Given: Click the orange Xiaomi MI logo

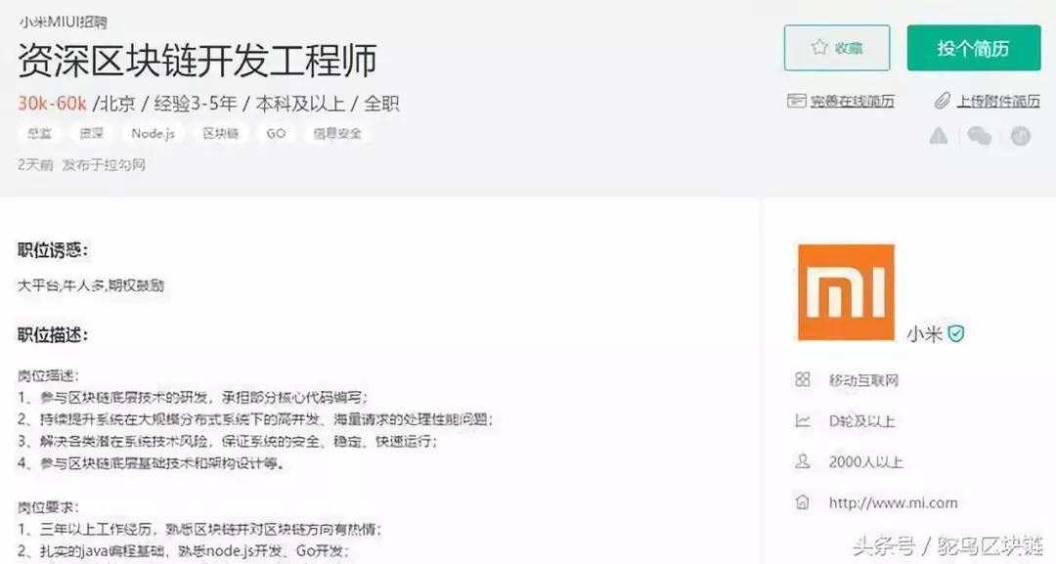Looking at the screenshot, I should click(846, 292).
